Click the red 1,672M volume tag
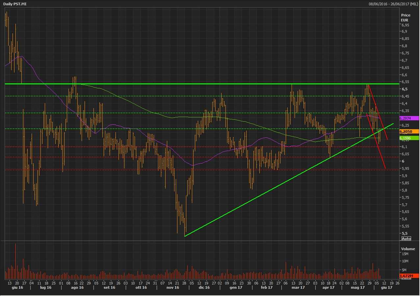Viewport: 420px width, 296px height. [408, 276]
